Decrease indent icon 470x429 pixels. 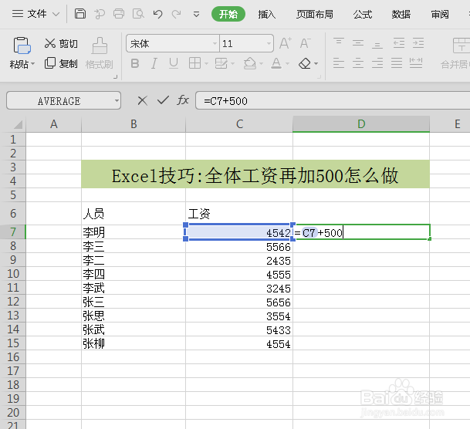399,43
